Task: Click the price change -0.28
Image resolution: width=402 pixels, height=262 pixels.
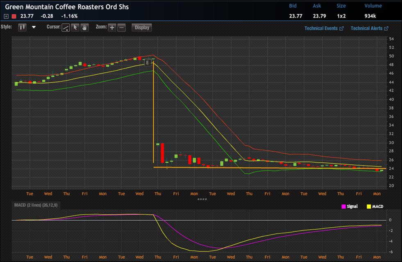Action: pos(47,16)
